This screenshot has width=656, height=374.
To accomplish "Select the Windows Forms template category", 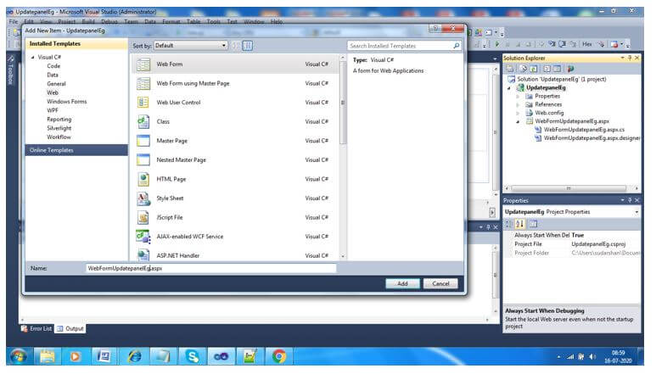I will (66, 102).
